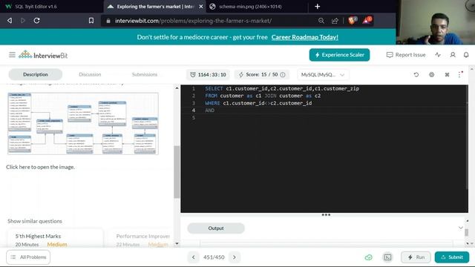Click the cloud saved status icon
Image resolution: width=475 pixels, height=267 pixels.
click(x=368, y=257)
